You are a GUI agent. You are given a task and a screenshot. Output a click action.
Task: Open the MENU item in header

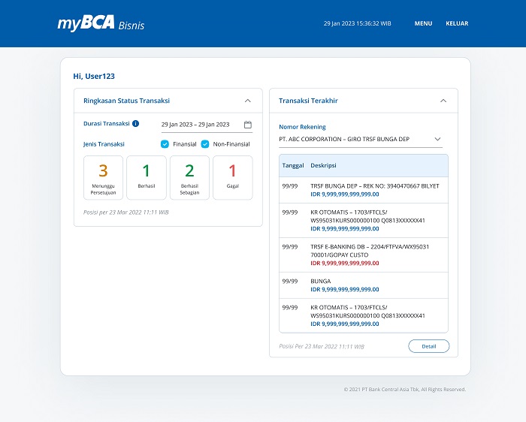click(423, 23)
